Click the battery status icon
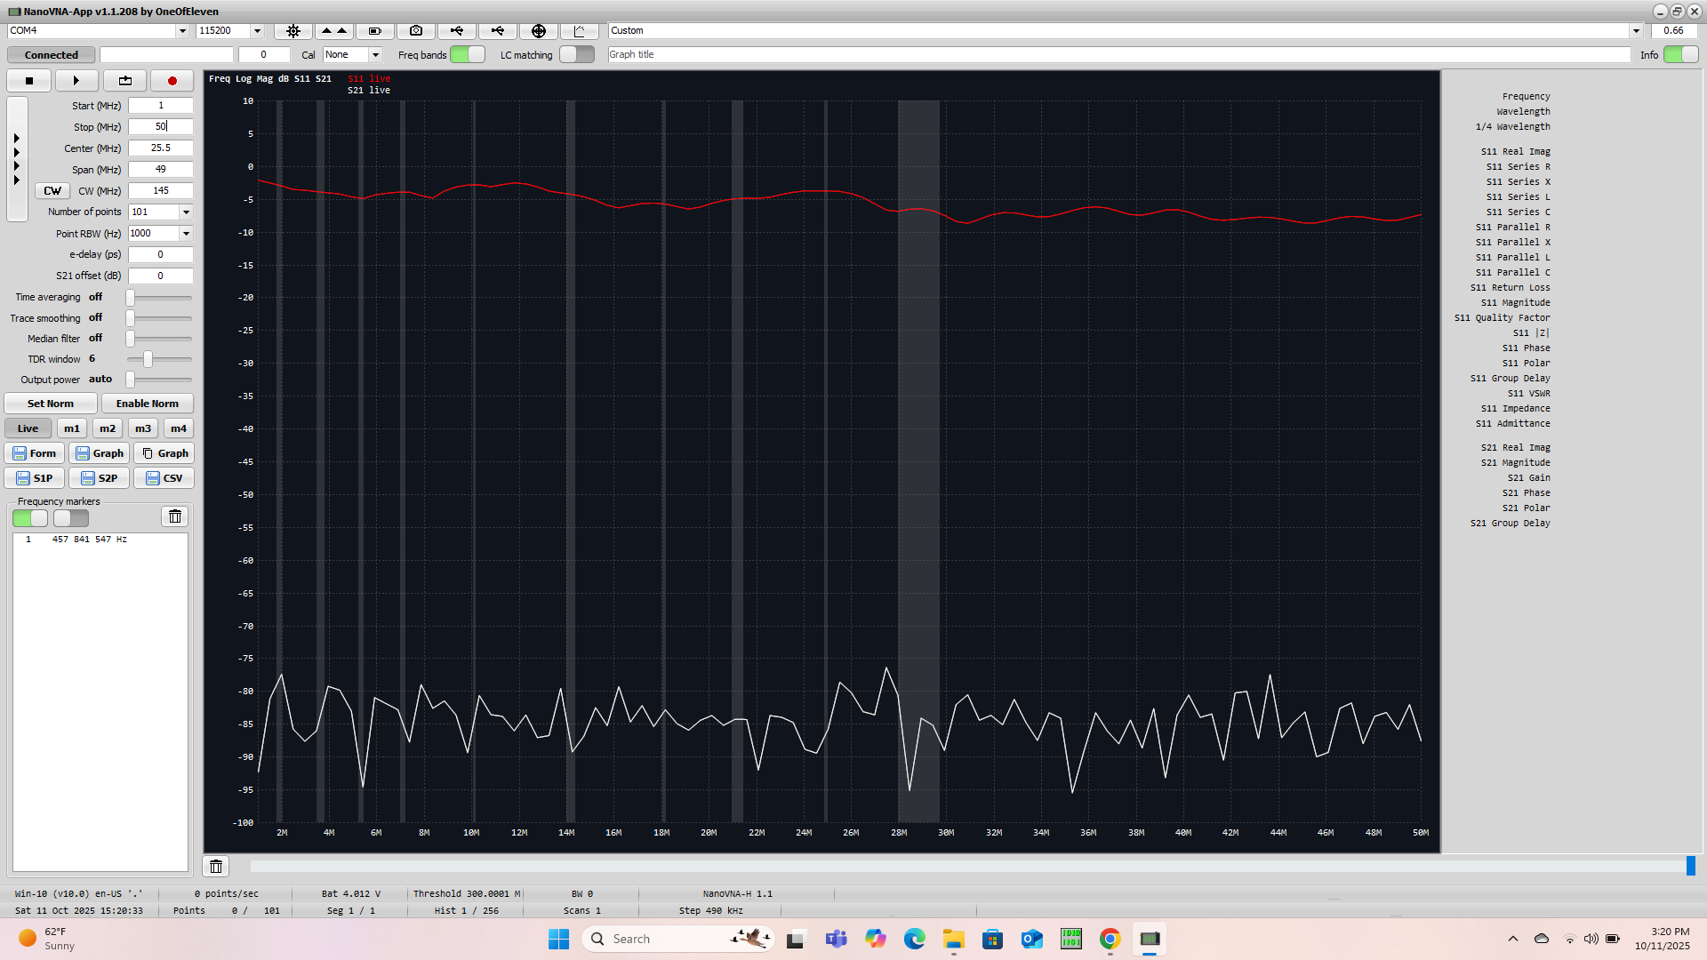 coord(374,31)
